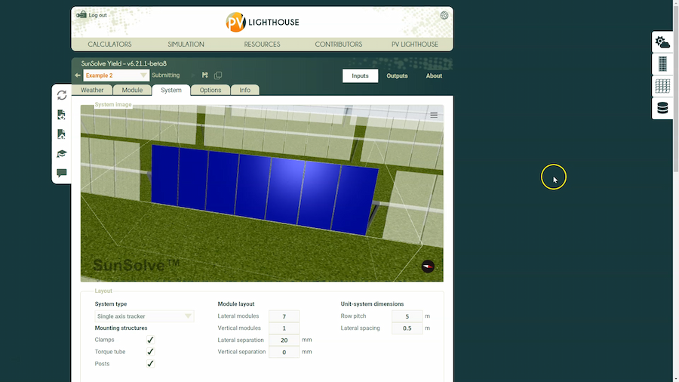The width and height of the screenshot is (679, 382).
Task: Switch to the Info tab
Action: tap(244, 90)
